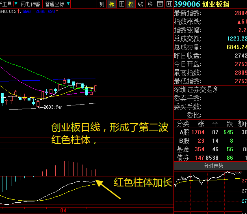Click the intraday trend mini chart
The height and width of the screenshot is (214, 247).
[210, 190]
